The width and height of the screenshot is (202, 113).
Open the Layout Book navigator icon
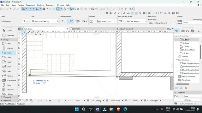point(188,31)
